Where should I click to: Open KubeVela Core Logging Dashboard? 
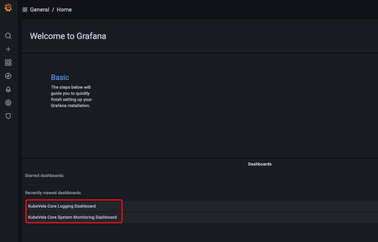click(x=62, y=206)
